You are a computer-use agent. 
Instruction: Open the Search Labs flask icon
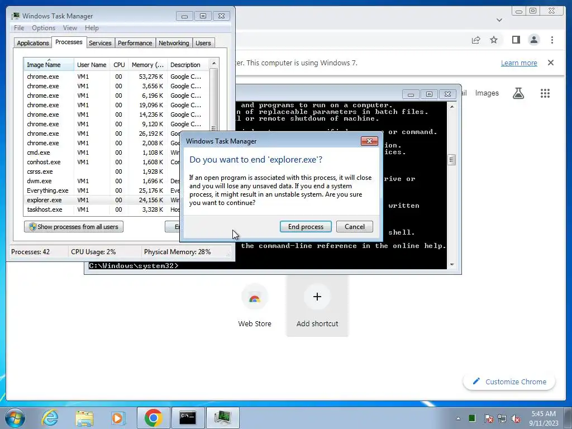518,93
